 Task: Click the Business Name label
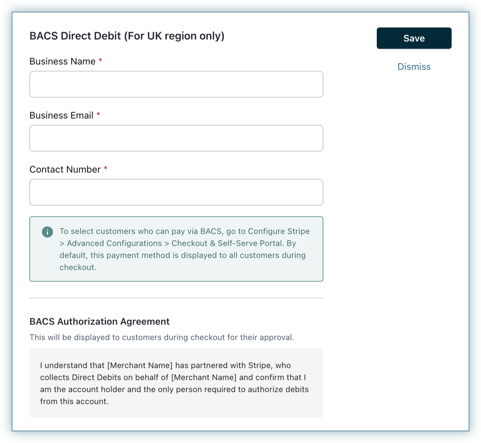[x=62, y=61]
